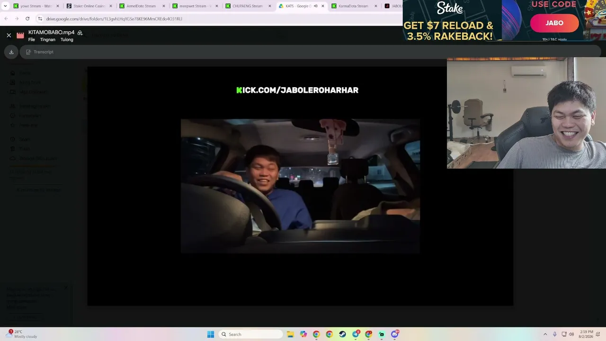Click the JABO promo code button
The height and width of the screenshot is (341, 606).
tap(554, 23)
